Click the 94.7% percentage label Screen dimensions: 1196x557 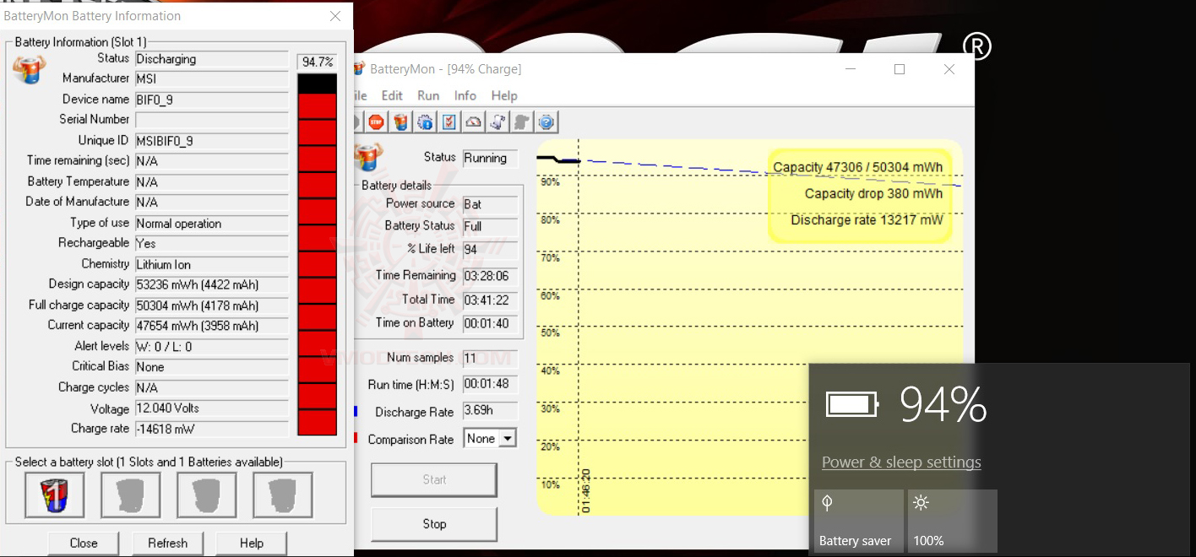pos(318,62)
